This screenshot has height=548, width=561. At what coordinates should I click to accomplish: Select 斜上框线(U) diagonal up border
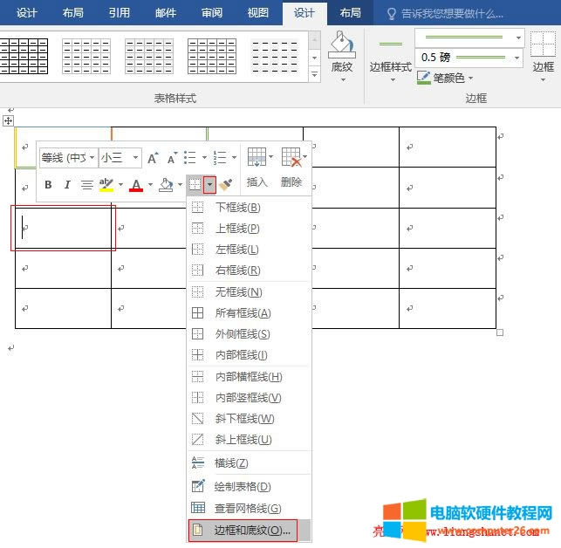click(x=249, y=439)
